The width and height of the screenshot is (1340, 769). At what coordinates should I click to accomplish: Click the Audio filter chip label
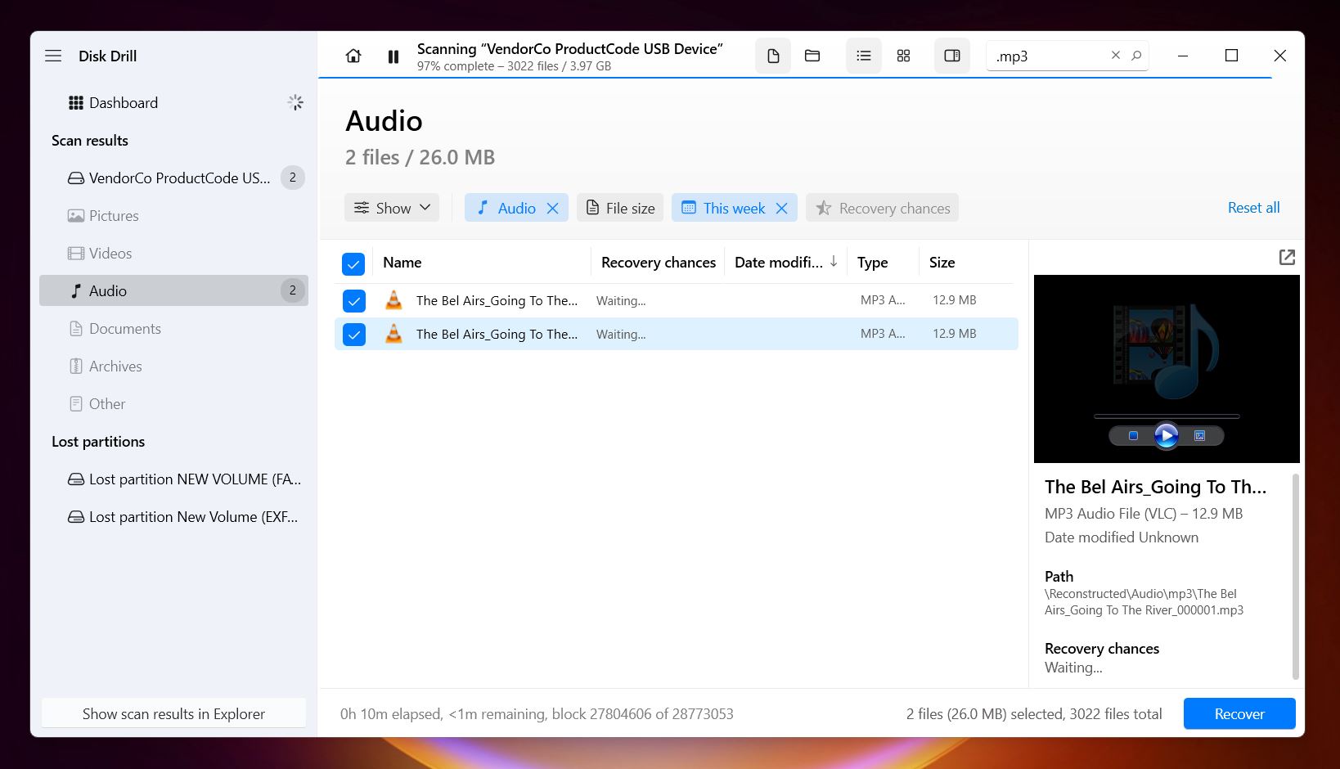click(516, 209)
